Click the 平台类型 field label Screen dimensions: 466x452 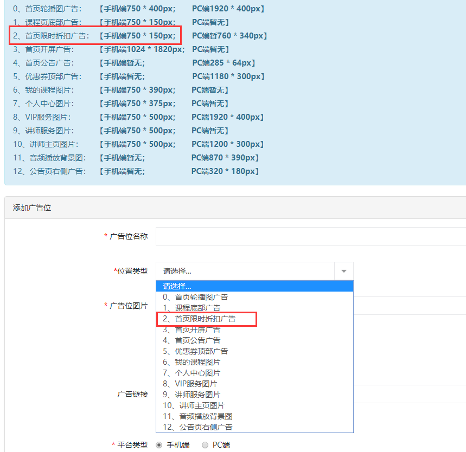click(x=132, y=445)
